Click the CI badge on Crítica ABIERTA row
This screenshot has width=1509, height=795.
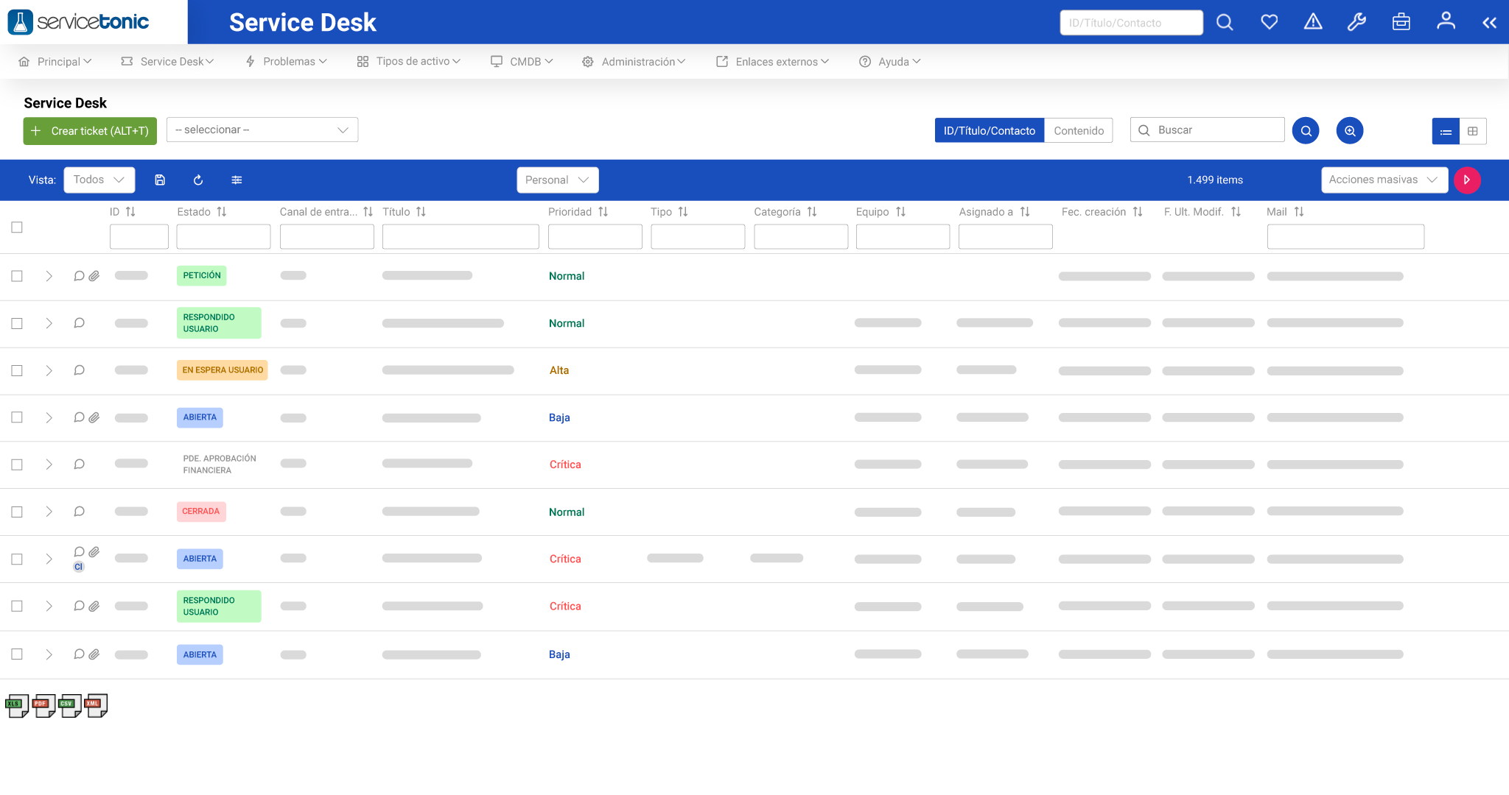coord(78,567)
